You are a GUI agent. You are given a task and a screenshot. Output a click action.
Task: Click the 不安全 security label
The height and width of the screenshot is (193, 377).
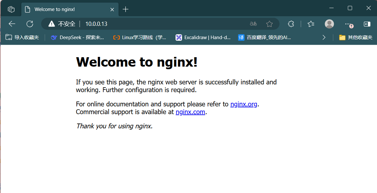point(67,24)
